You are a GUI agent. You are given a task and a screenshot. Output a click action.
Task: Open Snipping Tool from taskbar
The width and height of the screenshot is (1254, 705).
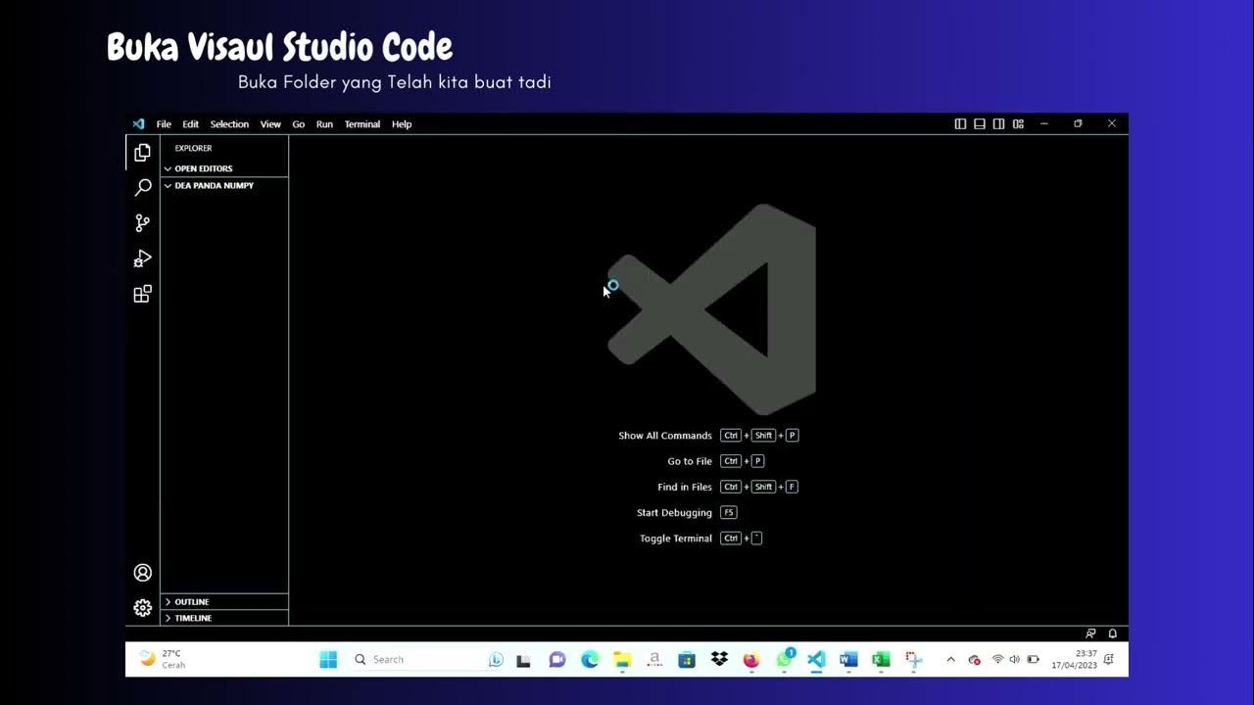point(914,660)
